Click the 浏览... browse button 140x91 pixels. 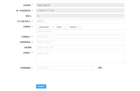101,68
